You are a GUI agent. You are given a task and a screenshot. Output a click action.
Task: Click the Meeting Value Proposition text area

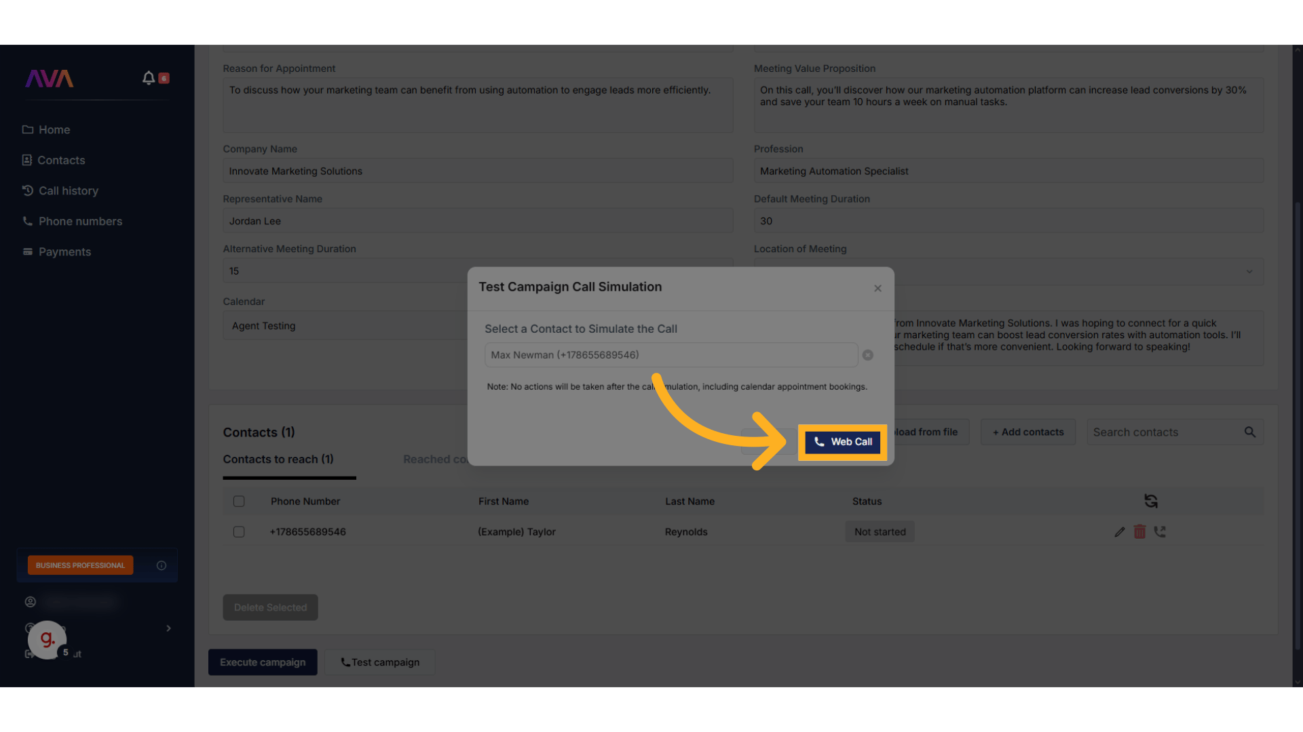coord(1008,104)
